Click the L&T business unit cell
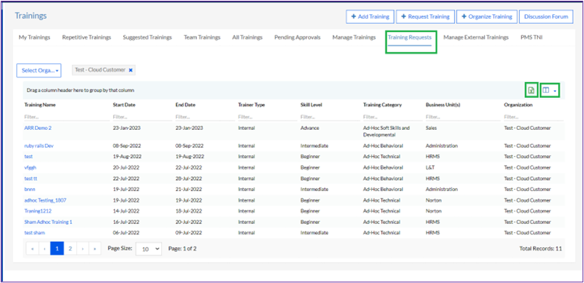Image resolution: width=584 pixels, height=283 pixels. pyautogui.click(x=430, y=167)
